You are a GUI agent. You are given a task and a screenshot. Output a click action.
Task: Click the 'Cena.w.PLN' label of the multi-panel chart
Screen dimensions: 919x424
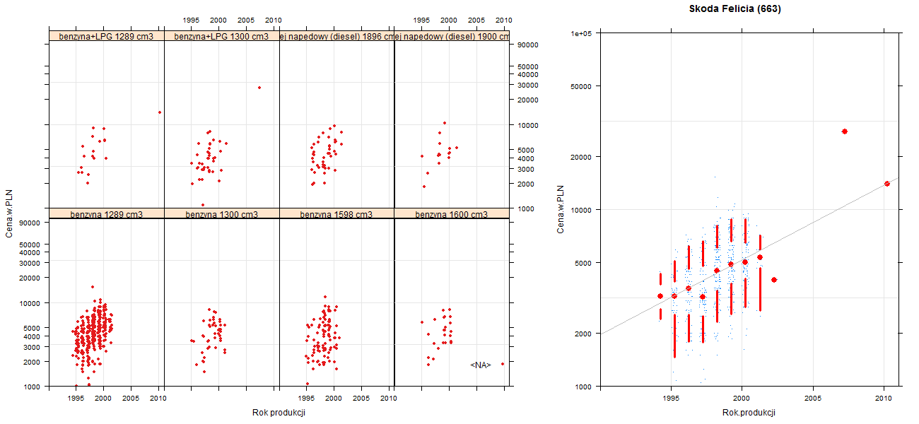tap(9, 213)
